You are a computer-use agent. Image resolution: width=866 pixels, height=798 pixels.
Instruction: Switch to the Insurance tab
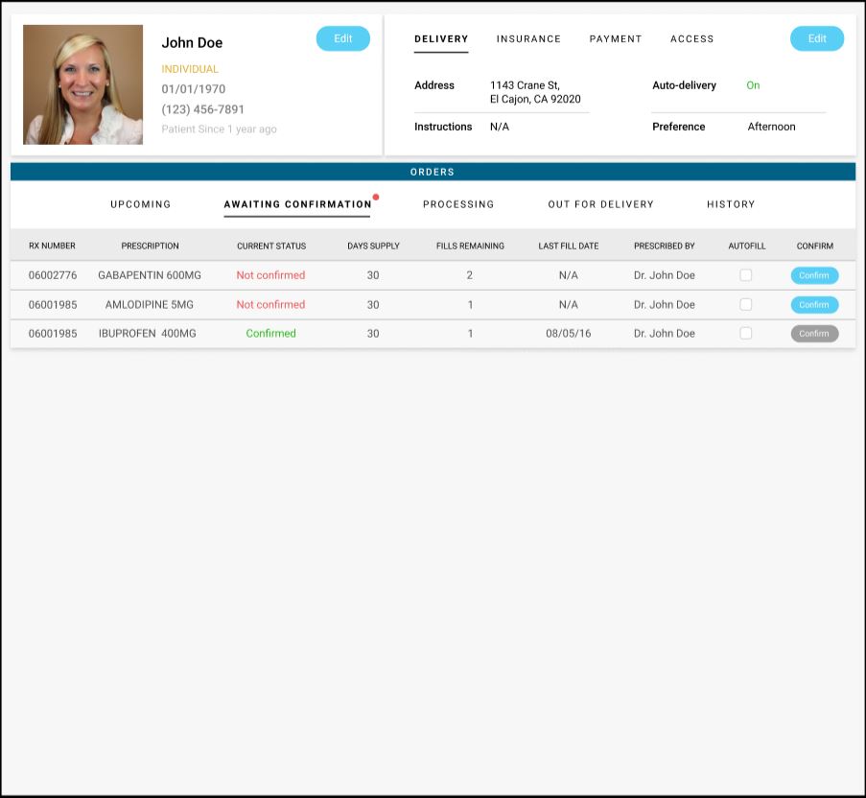[x=528, y=39]
